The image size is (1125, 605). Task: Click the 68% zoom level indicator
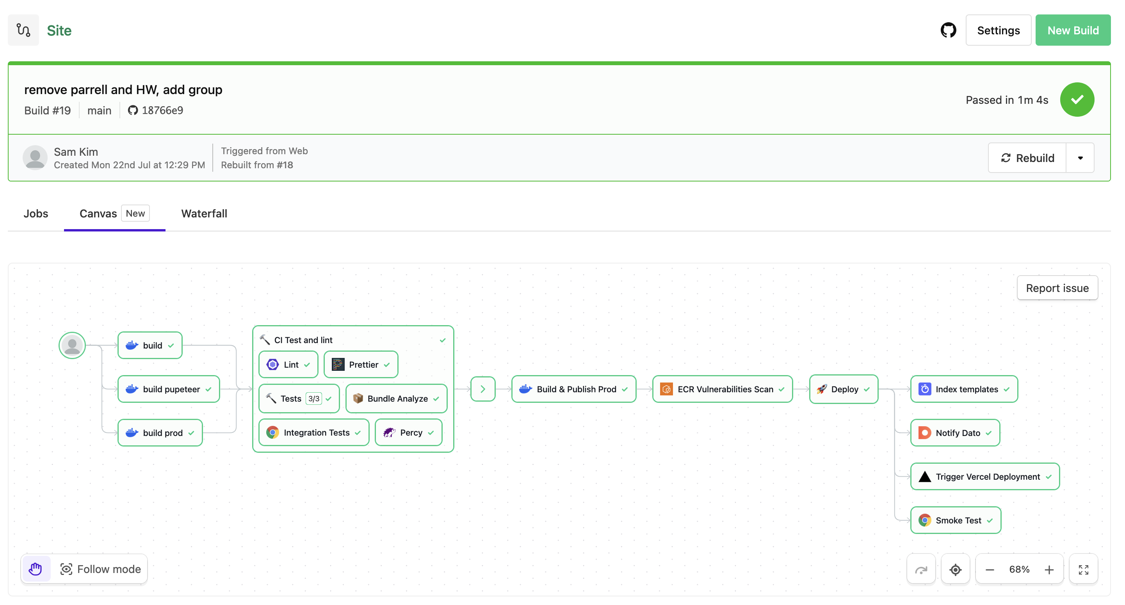click(1019, 569)
